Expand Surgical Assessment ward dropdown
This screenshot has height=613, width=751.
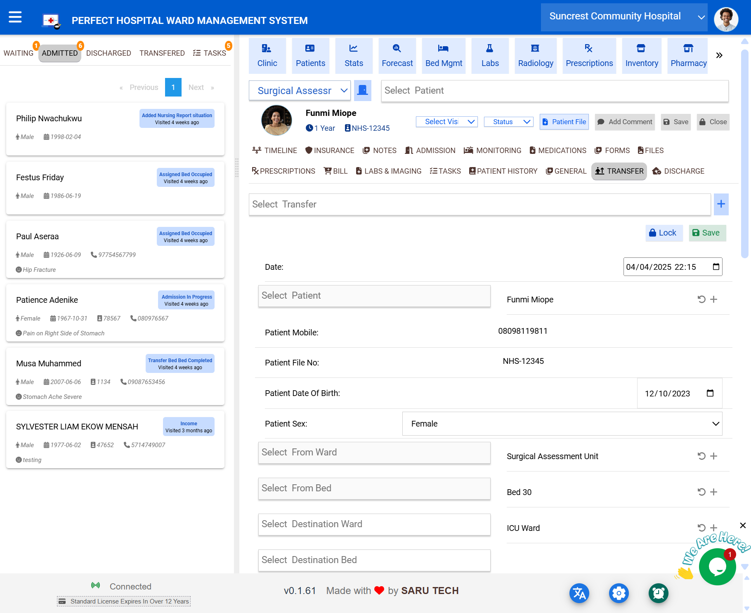click(300, 90)
